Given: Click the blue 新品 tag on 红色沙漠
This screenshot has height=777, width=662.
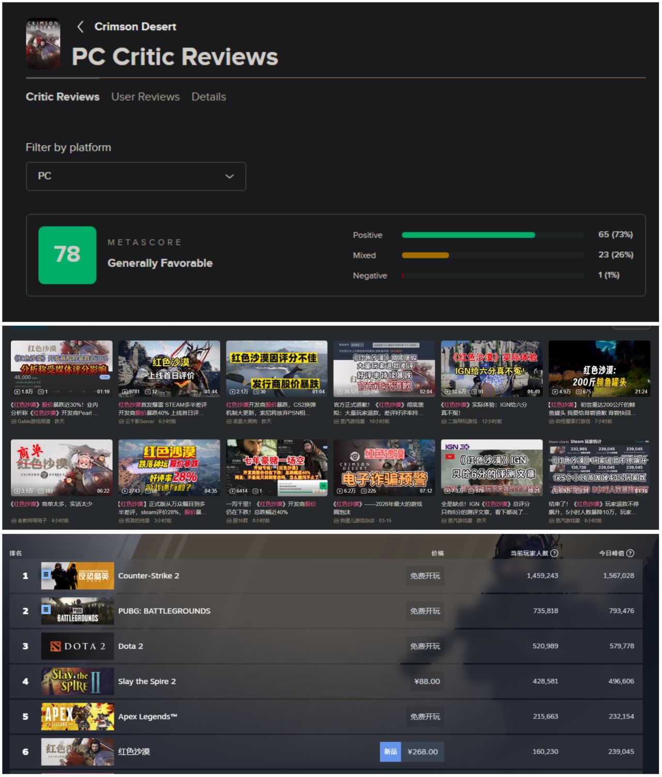Looking at the screenshot, I should [x=390, y=752].
